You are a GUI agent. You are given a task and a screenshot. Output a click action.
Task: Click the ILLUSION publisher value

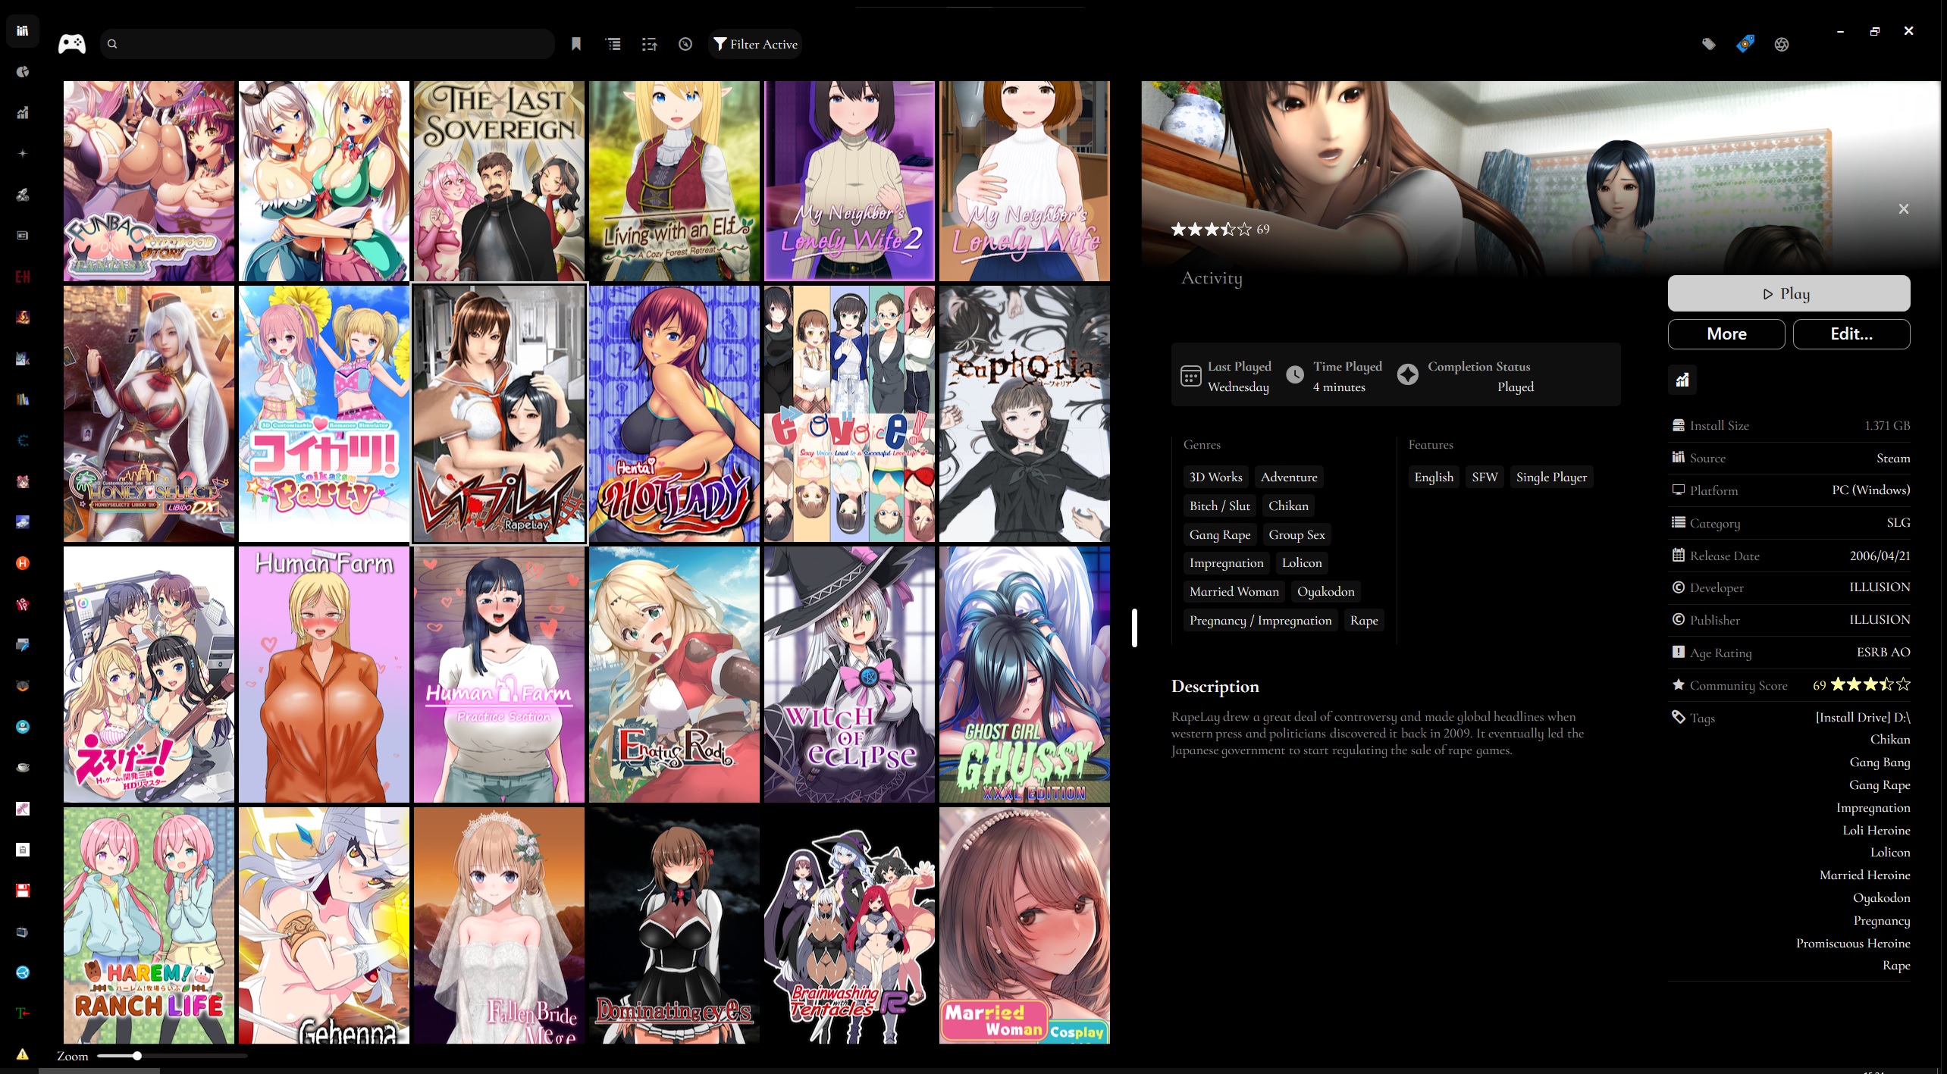pyautogui.click(x=1880, y=619)
